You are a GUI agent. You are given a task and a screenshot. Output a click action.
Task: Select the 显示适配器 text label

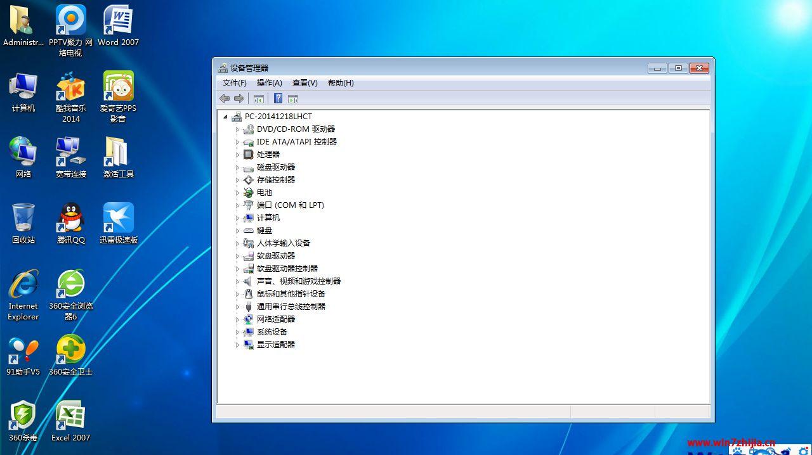point(276,345)
